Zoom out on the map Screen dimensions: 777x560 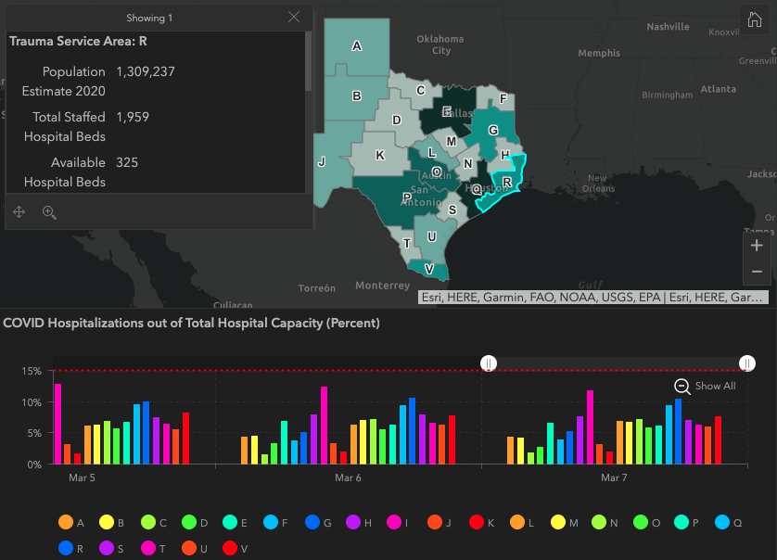757,272
